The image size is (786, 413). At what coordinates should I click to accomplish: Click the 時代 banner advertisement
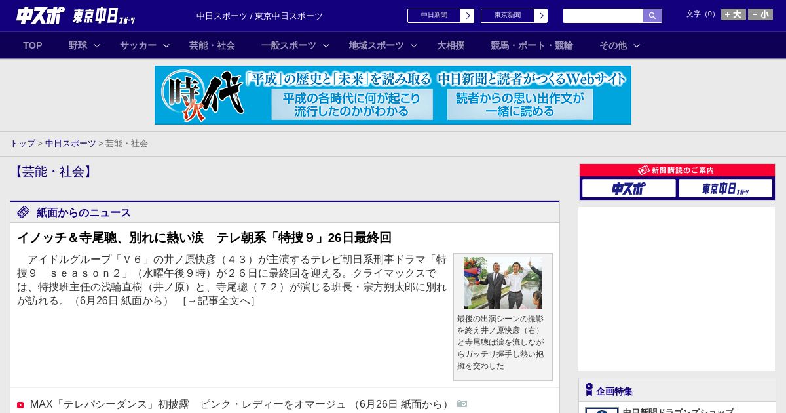(x=393, y=95)
